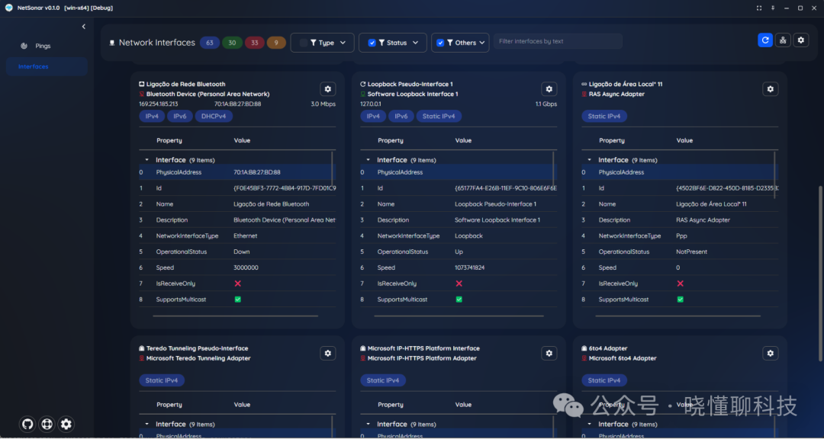Collapse the left sidebar with chevron arrow

coord(84,27)
